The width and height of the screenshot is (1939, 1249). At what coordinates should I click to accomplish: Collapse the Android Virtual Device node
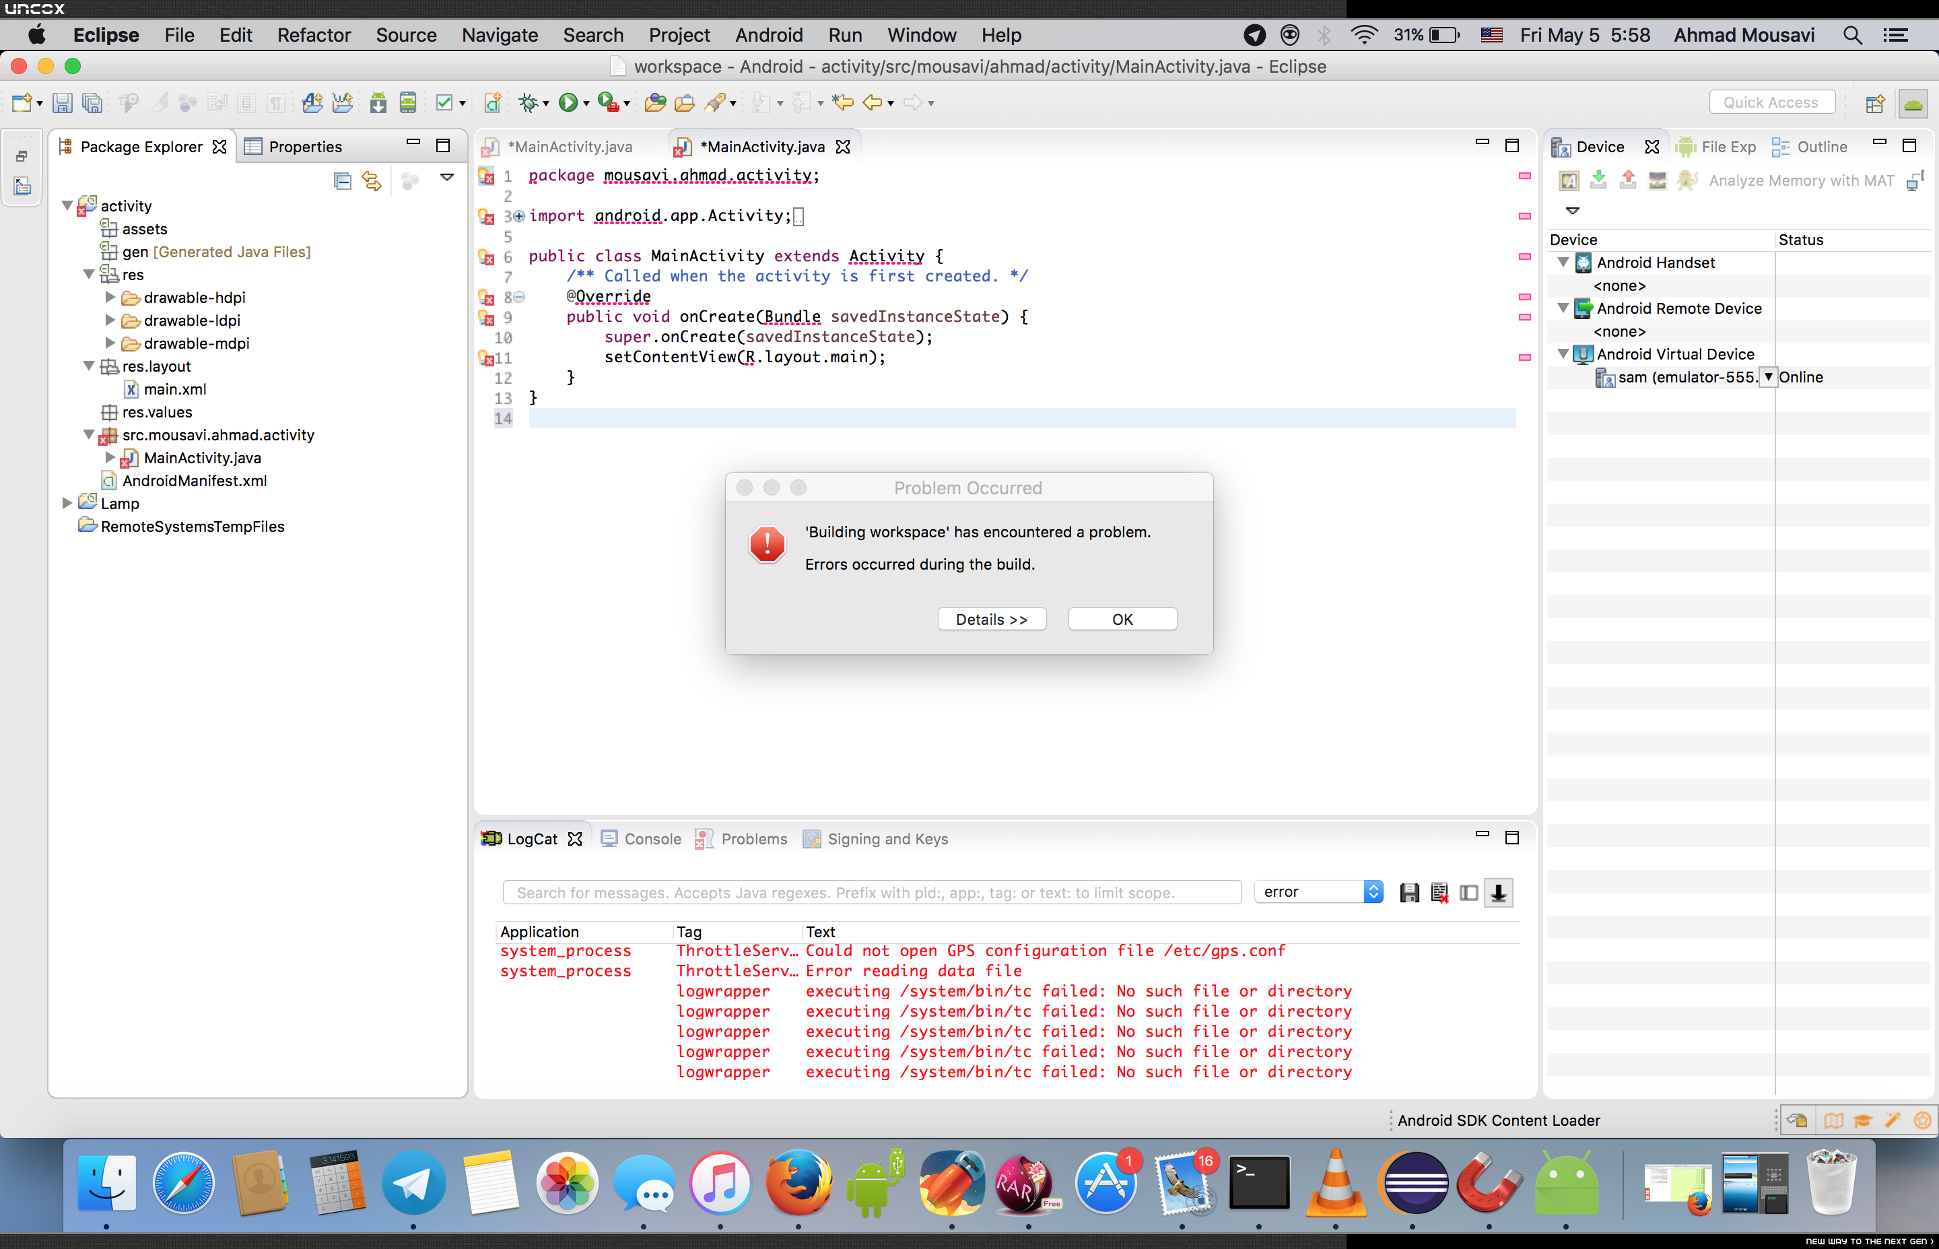click(x=1563, y=354)
